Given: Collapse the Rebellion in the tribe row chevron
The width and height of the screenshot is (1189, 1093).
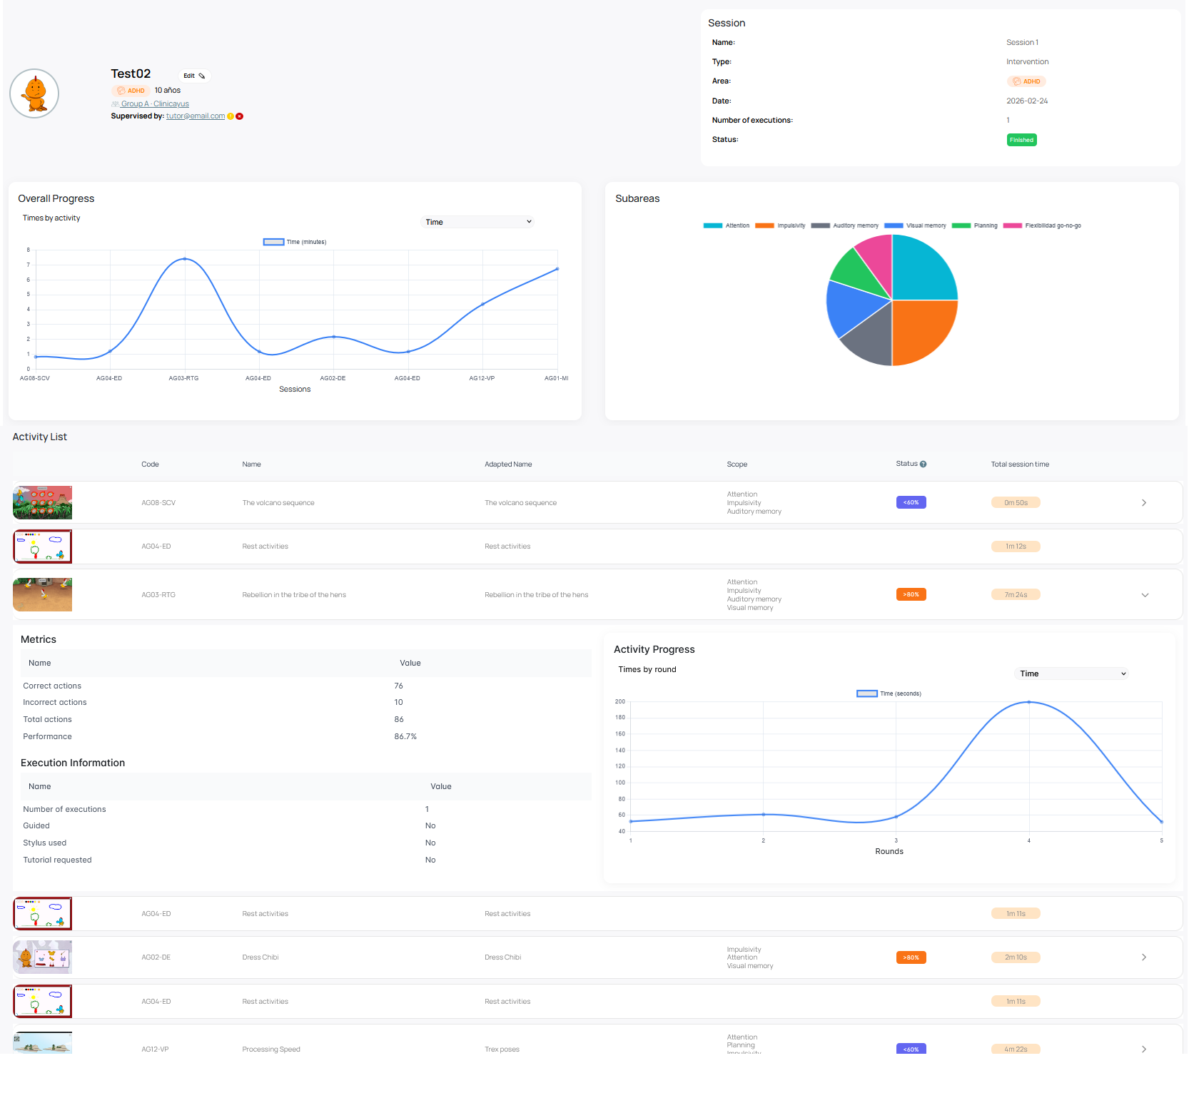Looking at the screenshot, I should tap(1145, 595).
